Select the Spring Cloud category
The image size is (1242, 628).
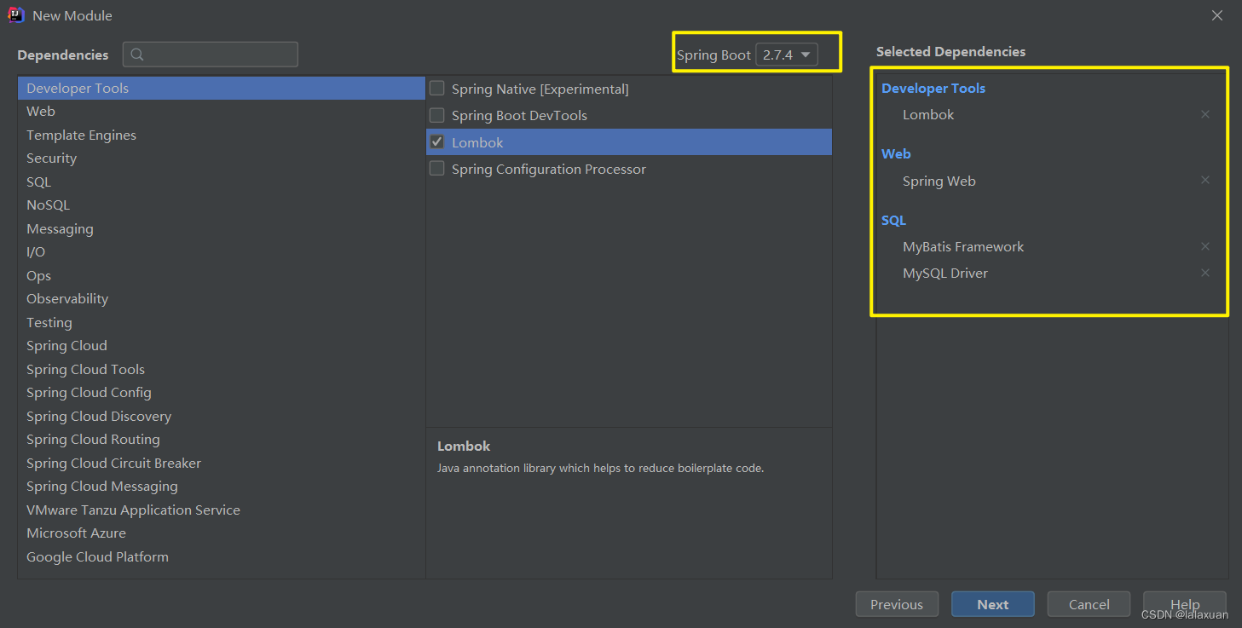click(x=222, y=346)
